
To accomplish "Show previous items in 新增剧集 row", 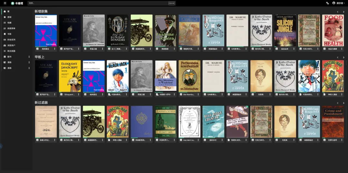I will (338, 12).
